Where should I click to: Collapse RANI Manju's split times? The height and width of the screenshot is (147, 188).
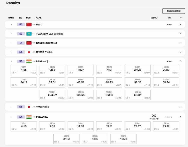pos(180,61)
